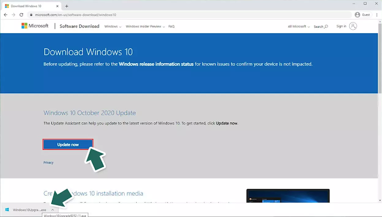The image size is (382, 217).
Task: Open the Privacy link
Action: pos(48,162)
